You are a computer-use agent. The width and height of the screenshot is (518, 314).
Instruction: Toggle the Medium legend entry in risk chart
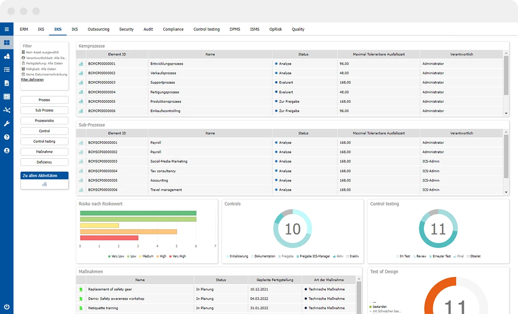(x=146, y=256)
